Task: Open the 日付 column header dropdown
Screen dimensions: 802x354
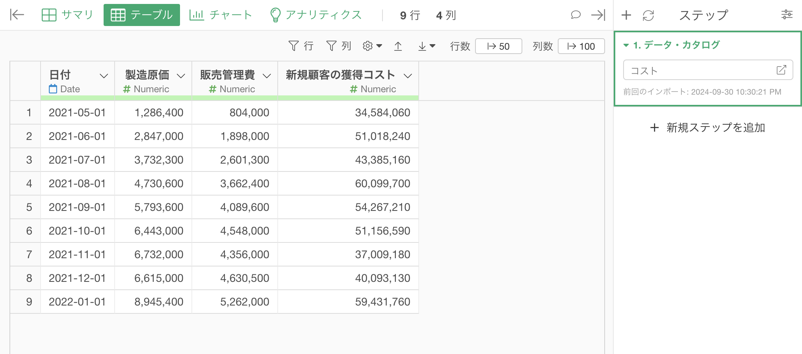Action: point(104,76)
